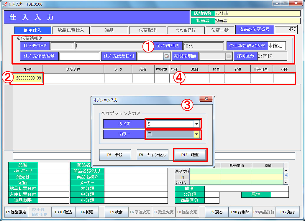Image resolution: width=305 pixels, height=221 pixels.
Task: Expand the サイズ dropdown list
Action: (x=197, y=124)
